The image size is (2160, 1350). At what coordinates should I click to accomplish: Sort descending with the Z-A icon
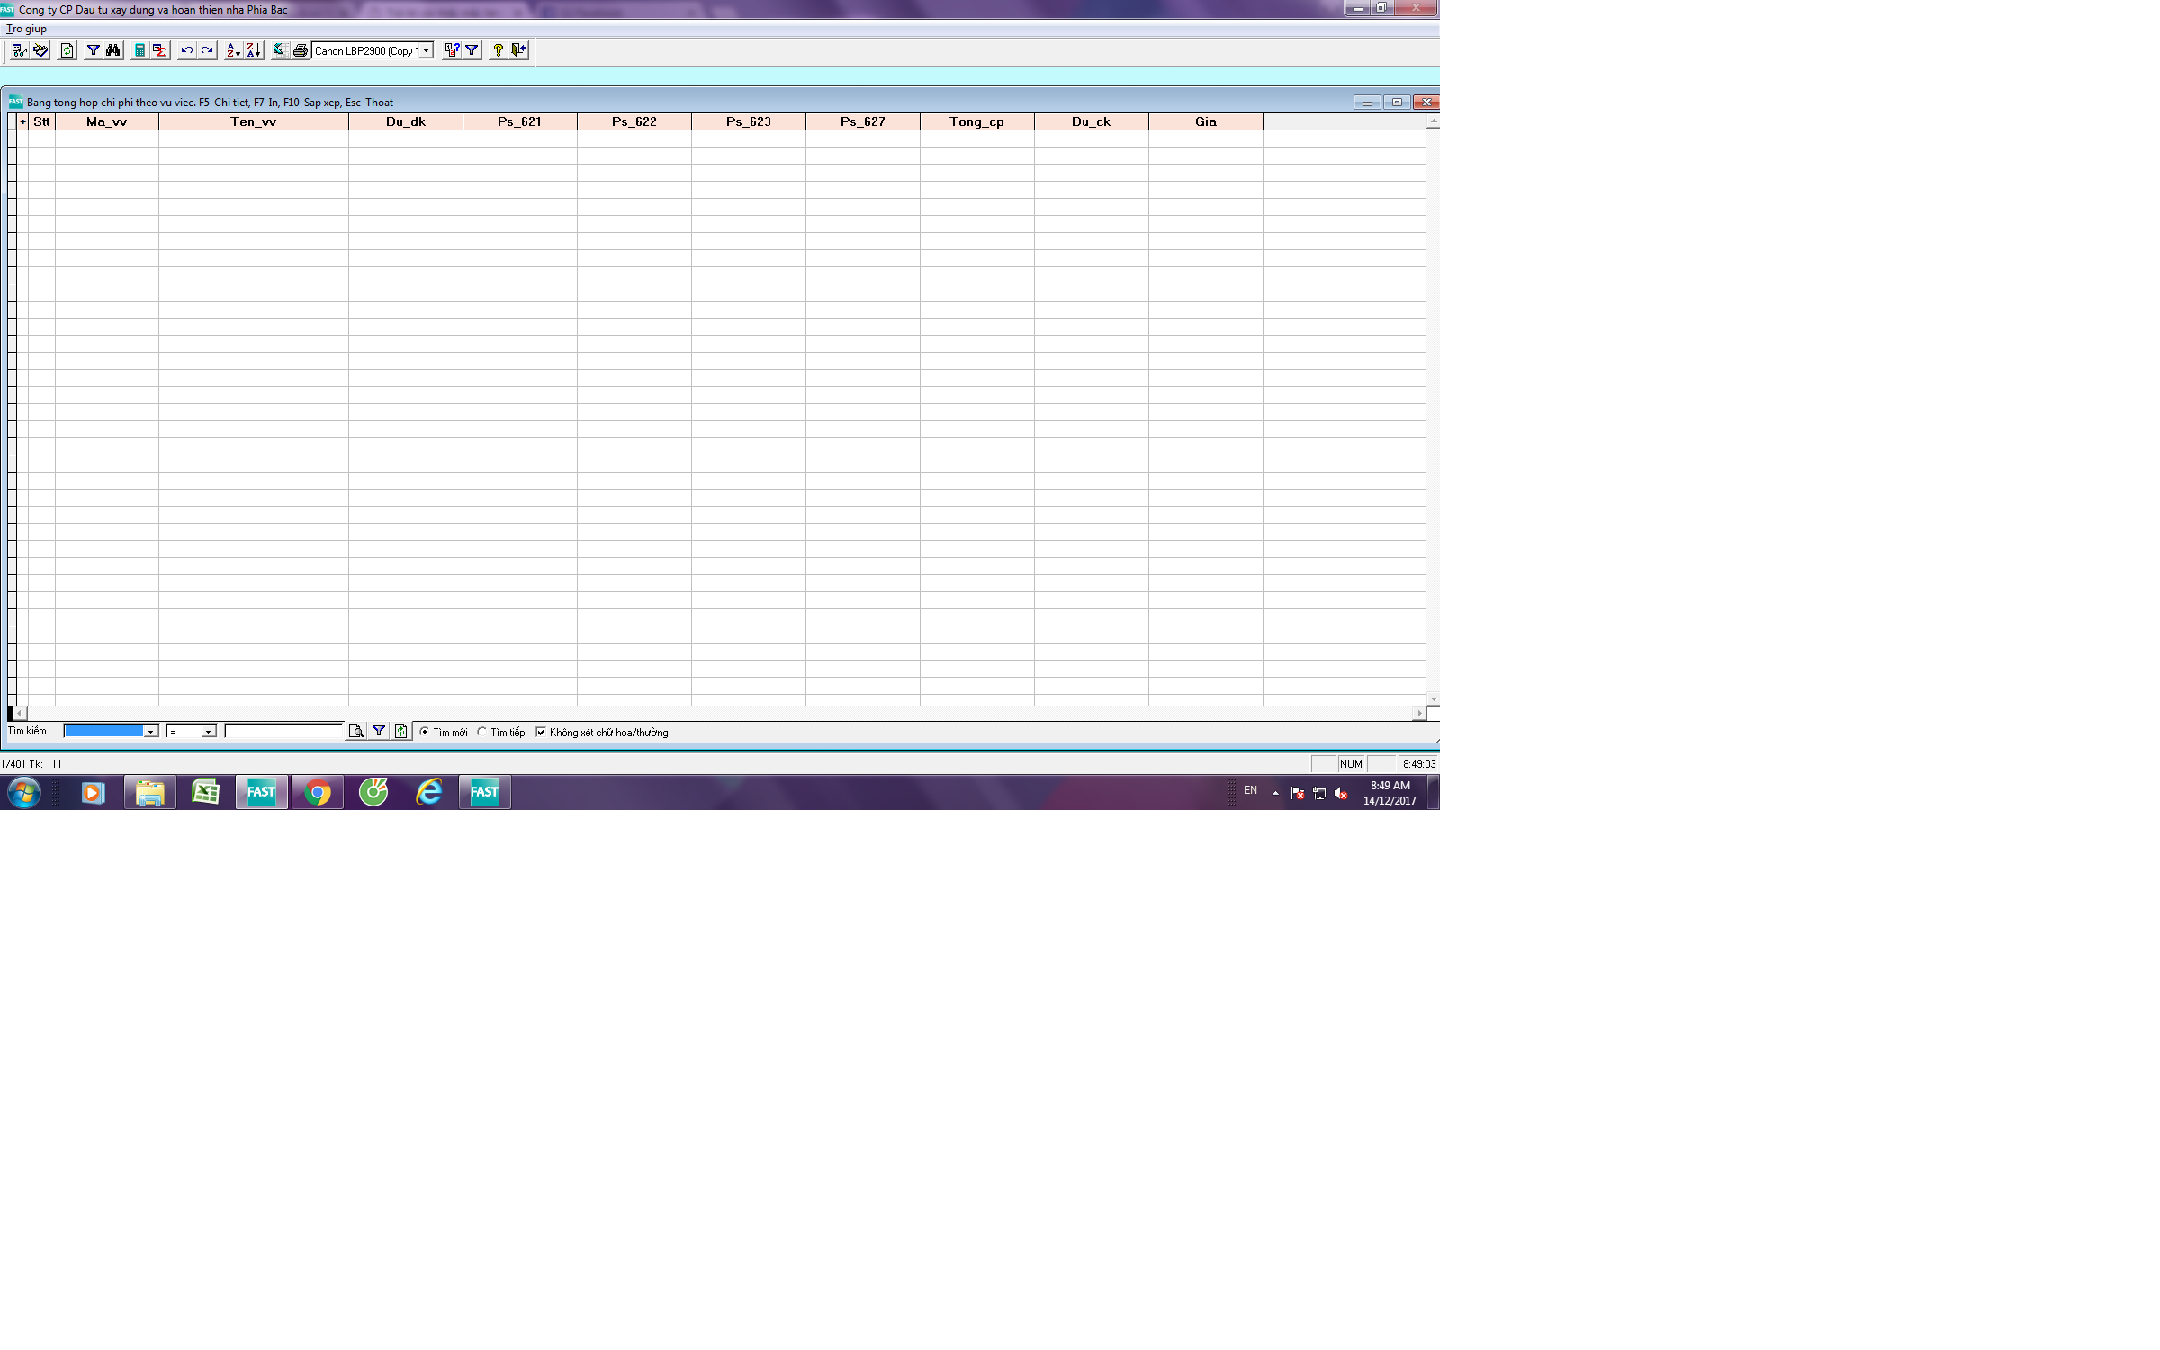(254, 50)
